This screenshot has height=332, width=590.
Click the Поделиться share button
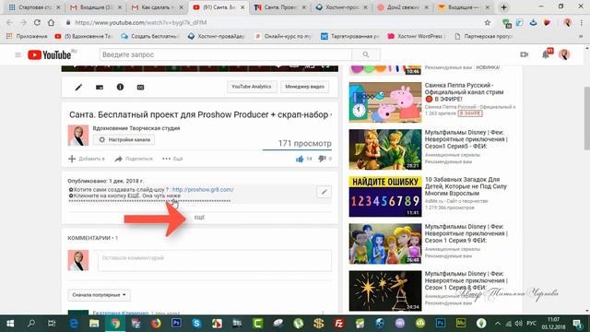tap(134, 159)
